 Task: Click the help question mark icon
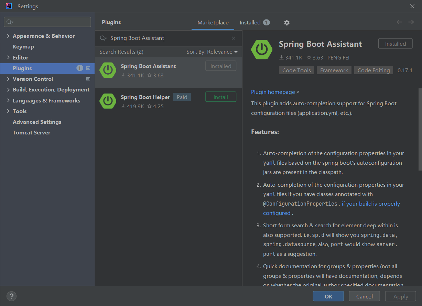point(11,296)
